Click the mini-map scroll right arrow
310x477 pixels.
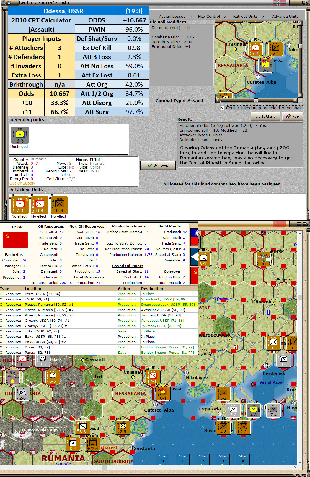pos(295,100)
